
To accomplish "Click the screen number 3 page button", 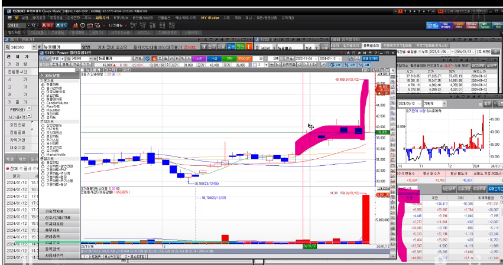I will (410, 11).
